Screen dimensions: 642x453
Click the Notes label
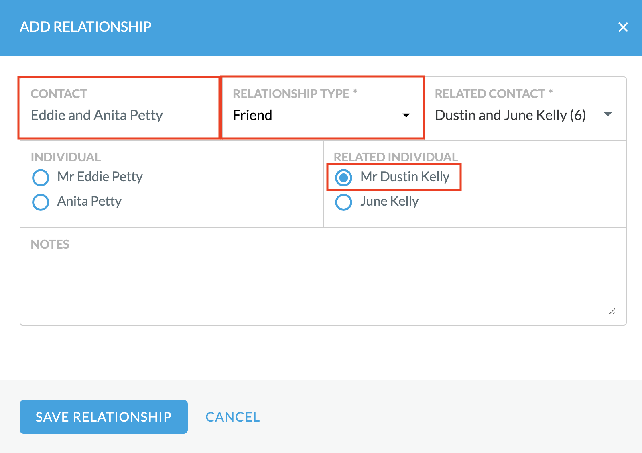(x=50, y=244)
